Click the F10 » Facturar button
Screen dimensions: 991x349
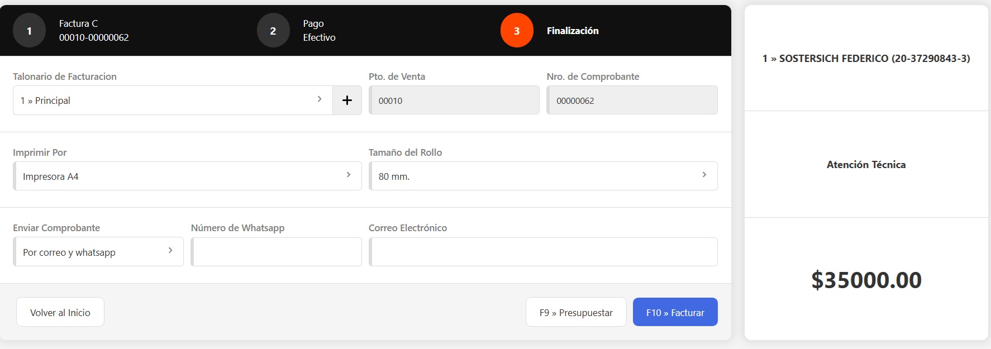(x=675, y=312)
